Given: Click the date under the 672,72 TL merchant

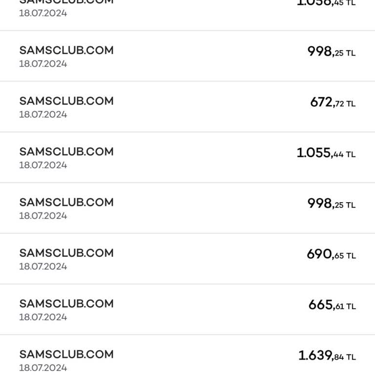Looking at the screenshot, I should click(x=43, y=115).
